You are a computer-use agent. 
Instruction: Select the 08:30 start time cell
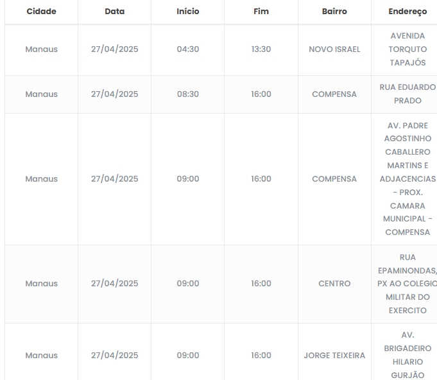point(188,94)
